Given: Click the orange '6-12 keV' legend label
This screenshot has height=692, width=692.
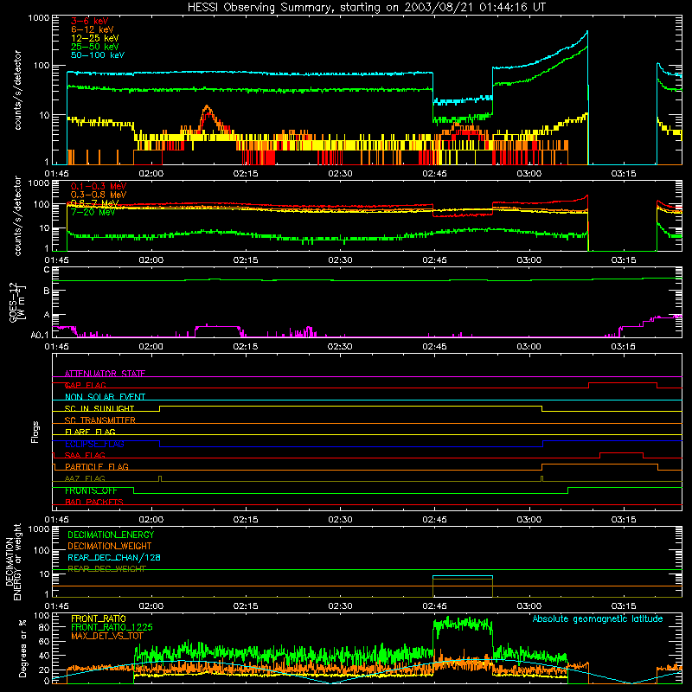Looking at the screenshot, I should coord(93,29).
